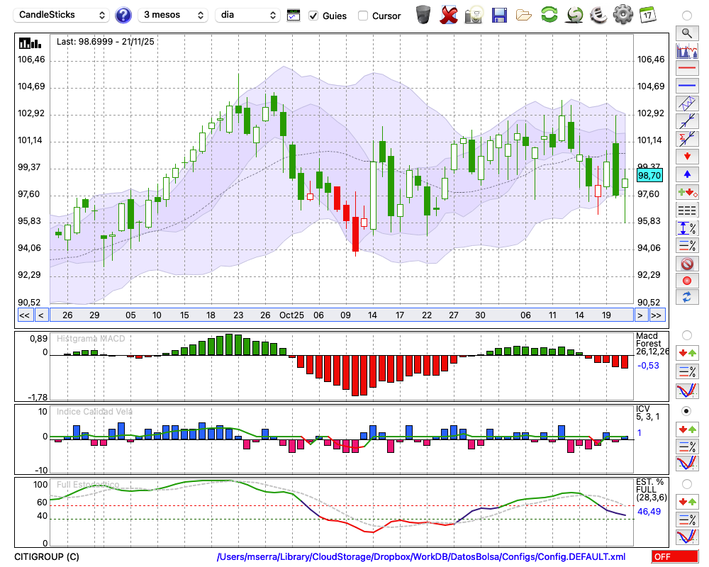
Task: Open settings with the gear icon
Action: pos(623,14)
